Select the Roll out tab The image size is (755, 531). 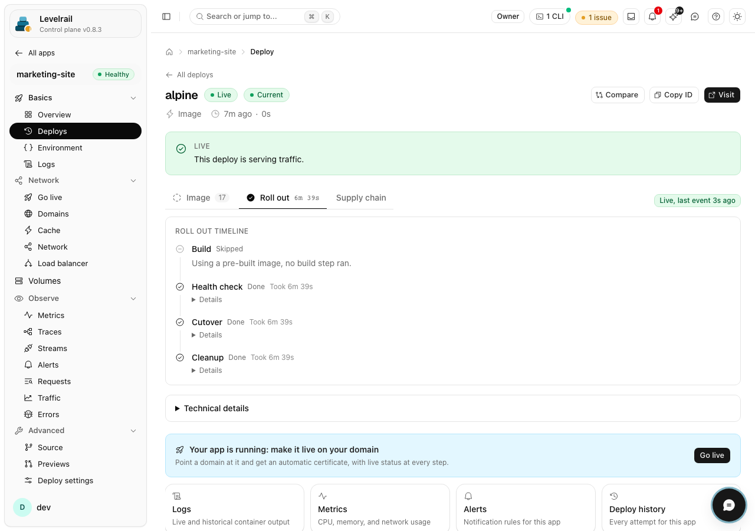click(283, 198)
